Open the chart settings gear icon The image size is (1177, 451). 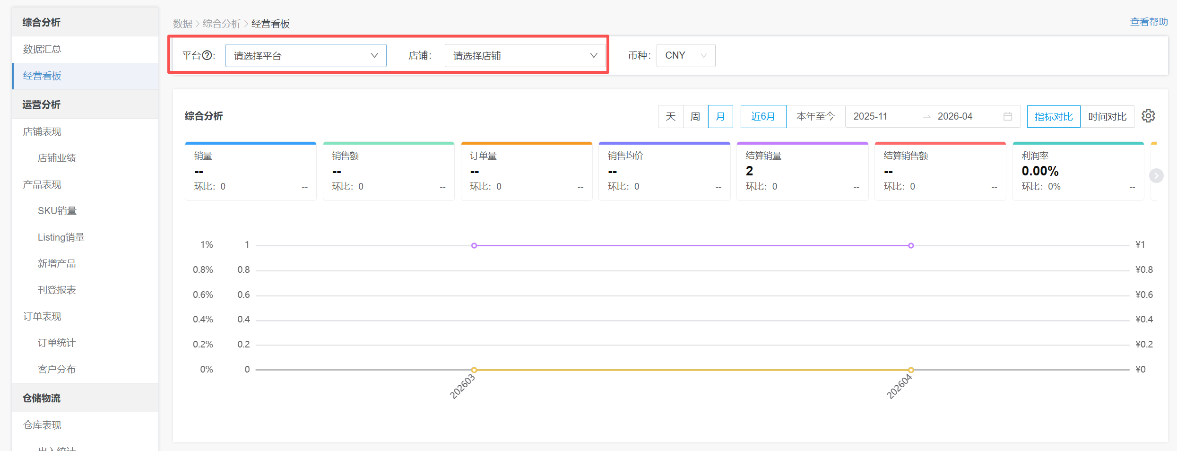pyautogui.click(x=1148, y=116)
